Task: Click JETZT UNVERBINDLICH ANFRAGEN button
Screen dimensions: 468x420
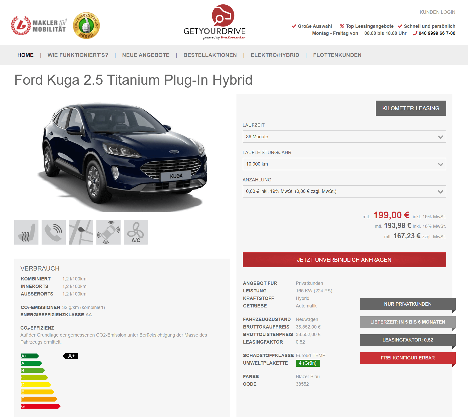Action: point(344,260)
